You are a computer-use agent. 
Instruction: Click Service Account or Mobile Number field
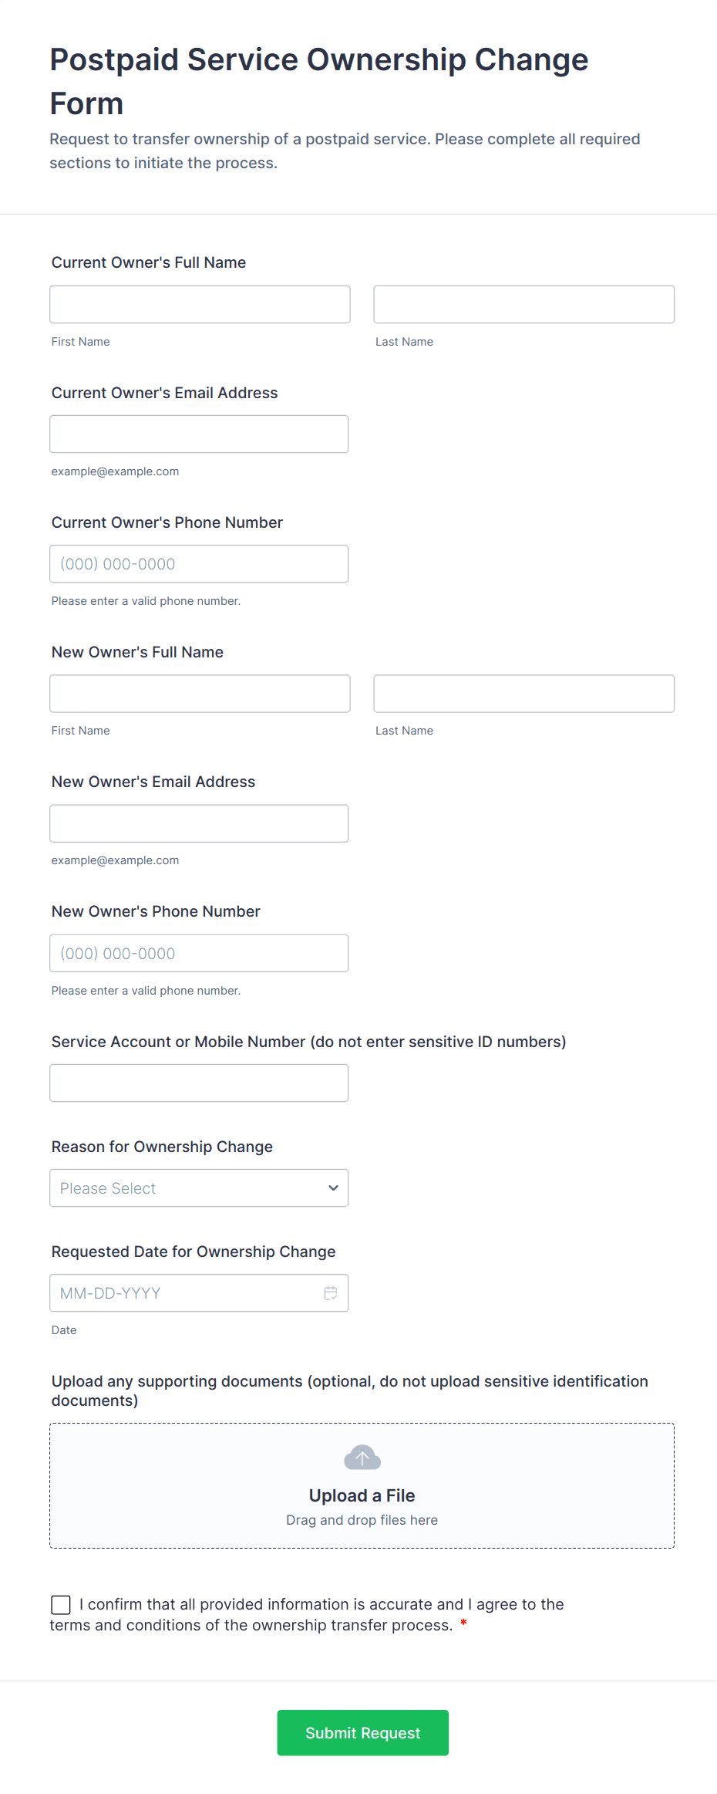tap(199, 1083)
